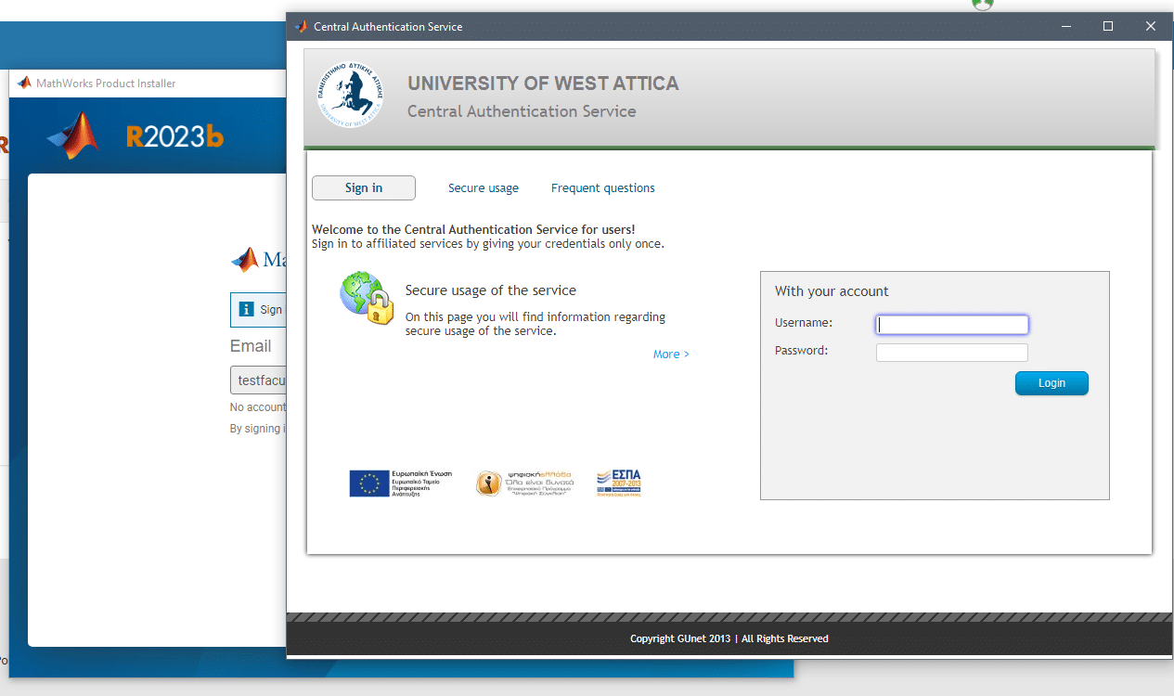The width and height of the screenshot is (1174, 696).
Task: Click the globe and padlock secure usage icon
Action: tap(365, 299)
